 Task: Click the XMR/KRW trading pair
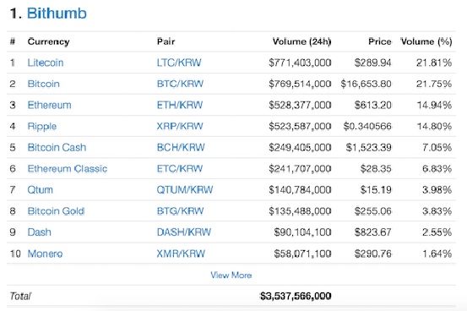(x=181, y=254)
